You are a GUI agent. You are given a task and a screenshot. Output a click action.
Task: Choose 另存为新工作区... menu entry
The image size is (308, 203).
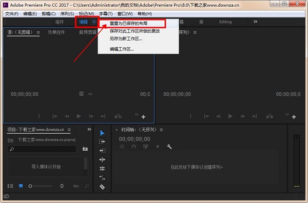click(138, 38)
